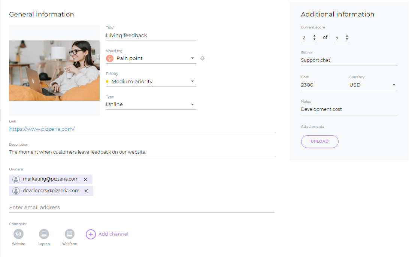Click the 'Current score' label
Image resolution: width=409 pixels, height=257 pixels.
[x=313, y=27]
